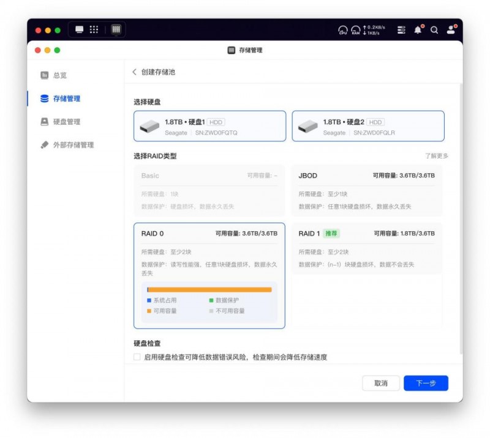Deselect the 硬盘2 disk card

point(367,126)
